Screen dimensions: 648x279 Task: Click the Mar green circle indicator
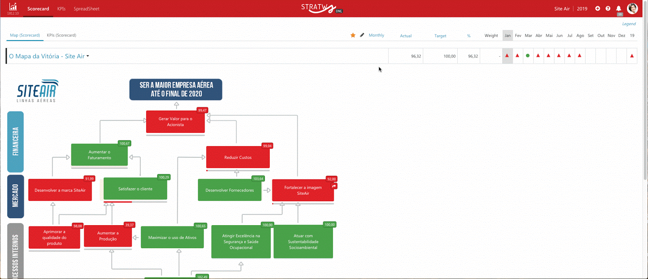point(528,56)
